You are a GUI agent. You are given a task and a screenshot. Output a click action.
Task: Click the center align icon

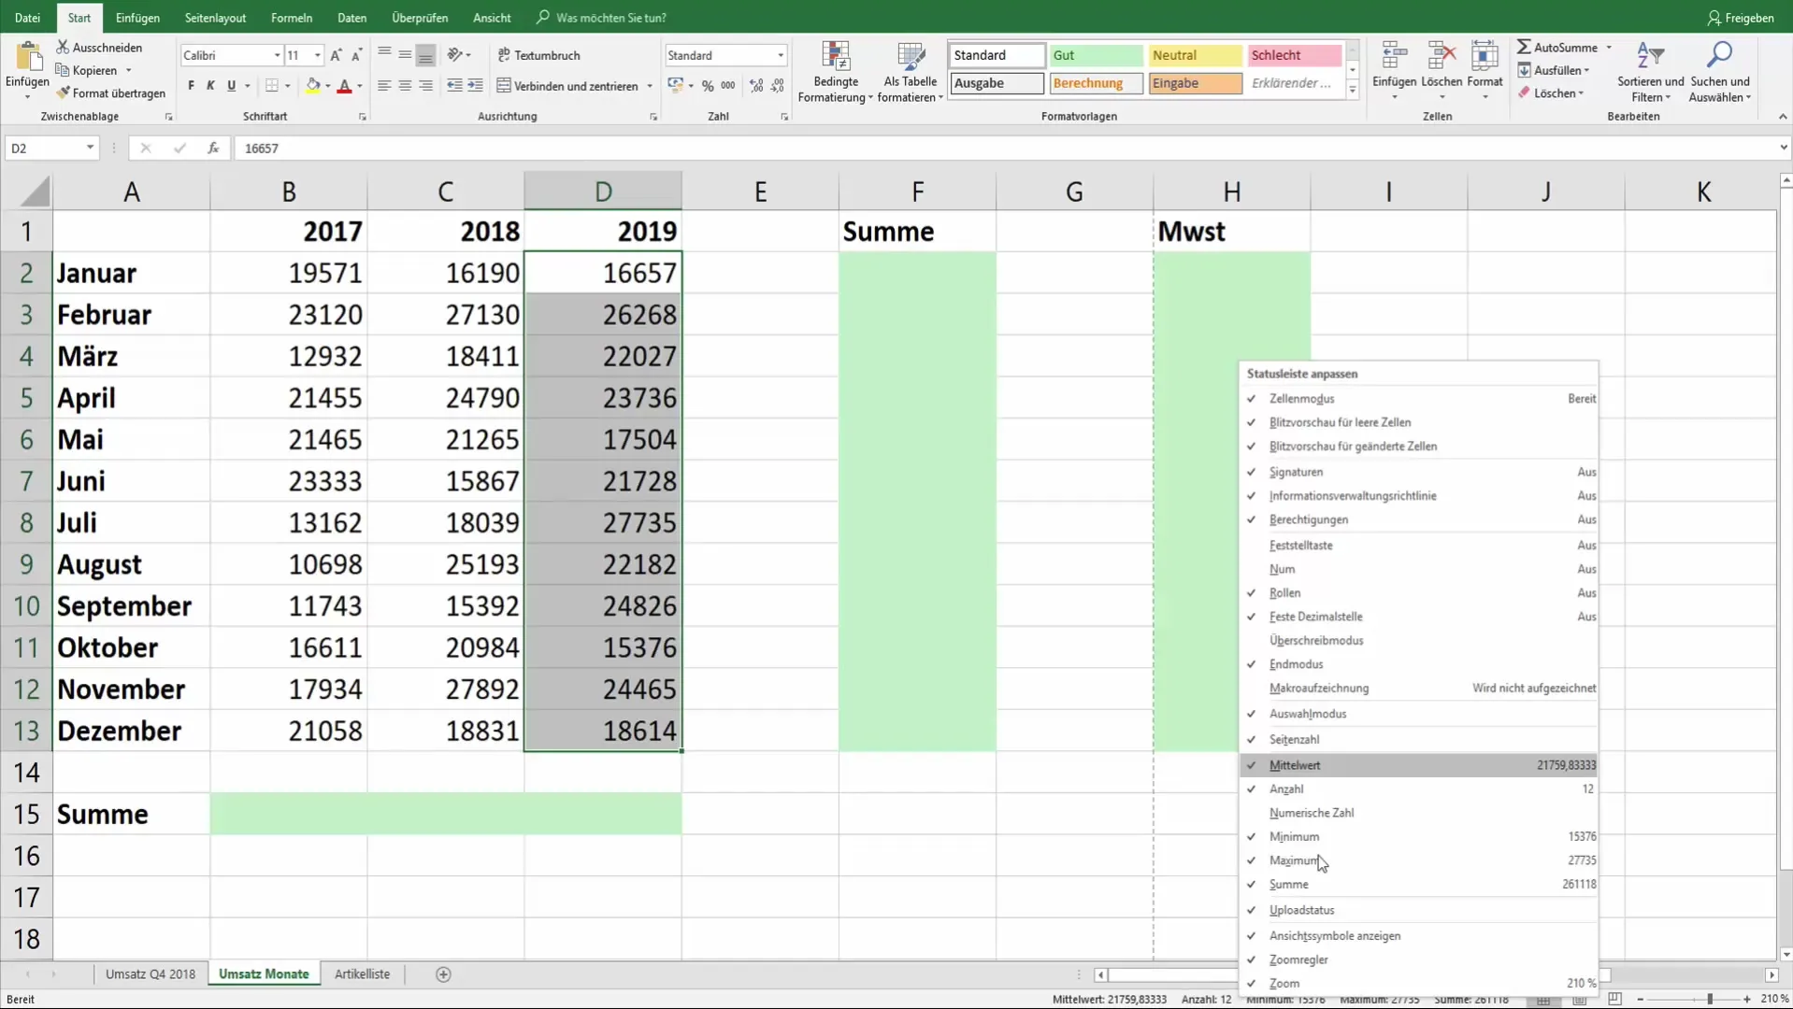(405, 86)
